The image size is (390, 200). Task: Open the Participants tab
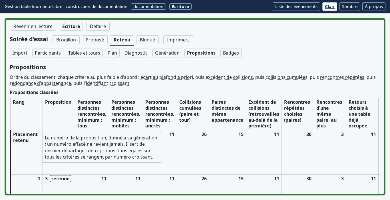click(48, 53)
